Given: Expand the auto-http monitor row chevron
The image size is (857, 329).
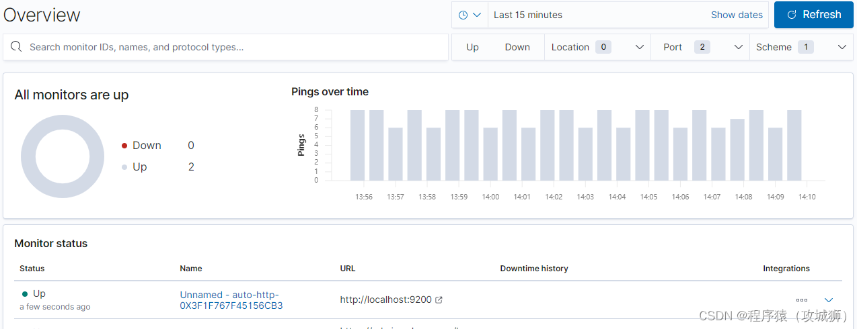Looking at the screenshot, I should 829,300.
